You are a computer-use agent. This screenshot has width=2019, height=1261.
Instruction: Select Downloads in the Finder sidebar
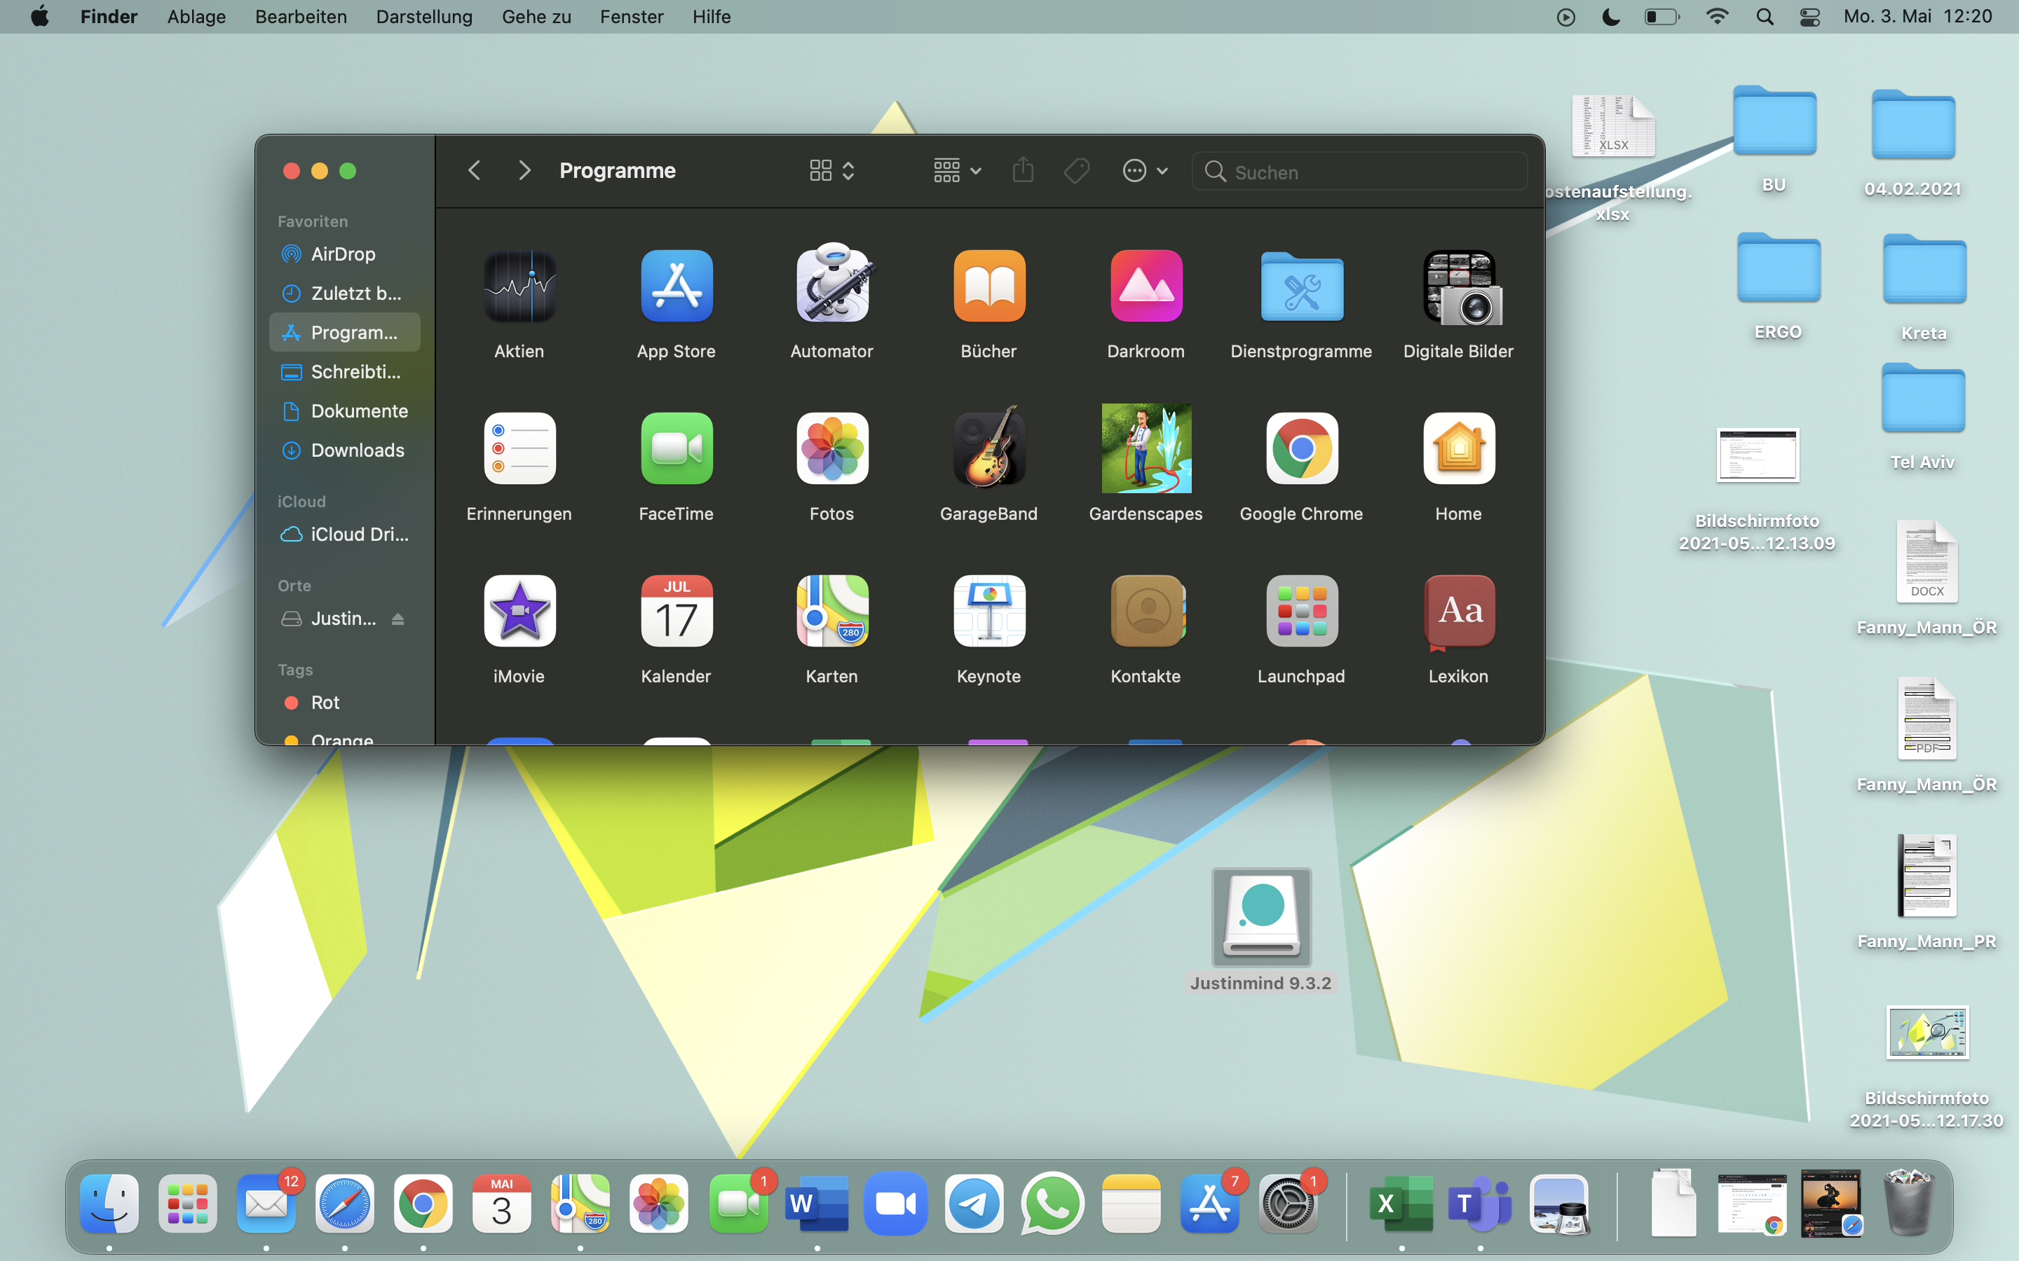(x=357, y=450)
